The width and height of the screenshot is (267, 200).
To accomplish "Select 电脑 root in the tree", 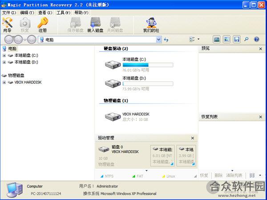I will point(12,49).
